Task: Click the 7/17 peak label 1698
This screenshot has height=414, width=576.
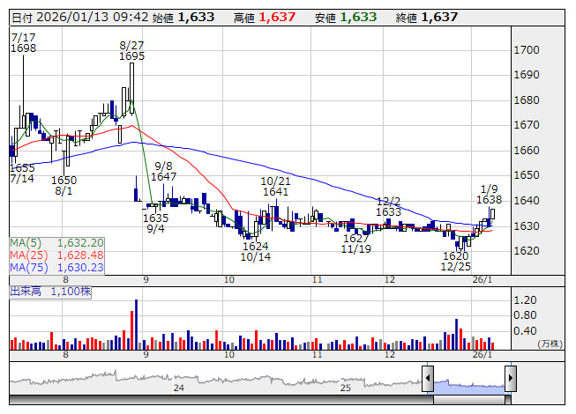Action: point(24,48)
